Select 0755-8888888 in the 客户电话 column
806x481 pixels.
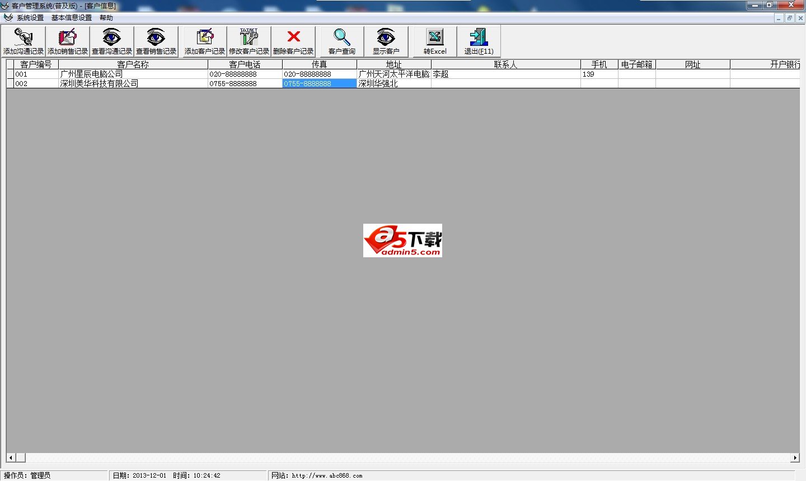click(245, 83)
